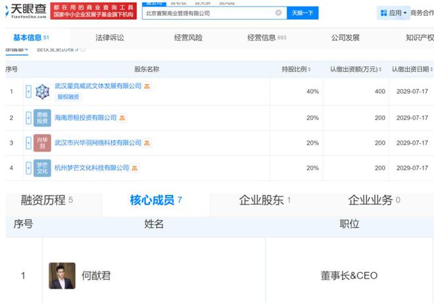Open the 武汉市兴华羽网络科技有限公司 link
This screenshot has height=303, width=434.
tap(98, 142)
